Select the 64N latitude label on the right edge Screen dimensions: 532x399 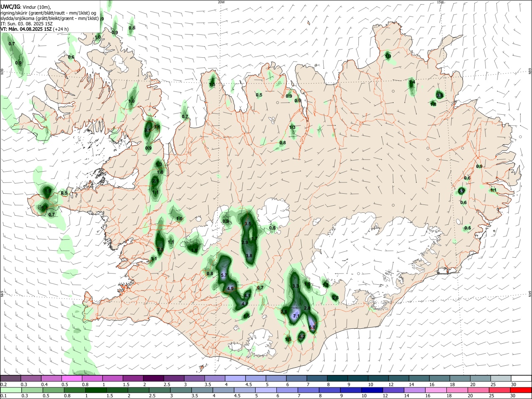click(530, 293)
